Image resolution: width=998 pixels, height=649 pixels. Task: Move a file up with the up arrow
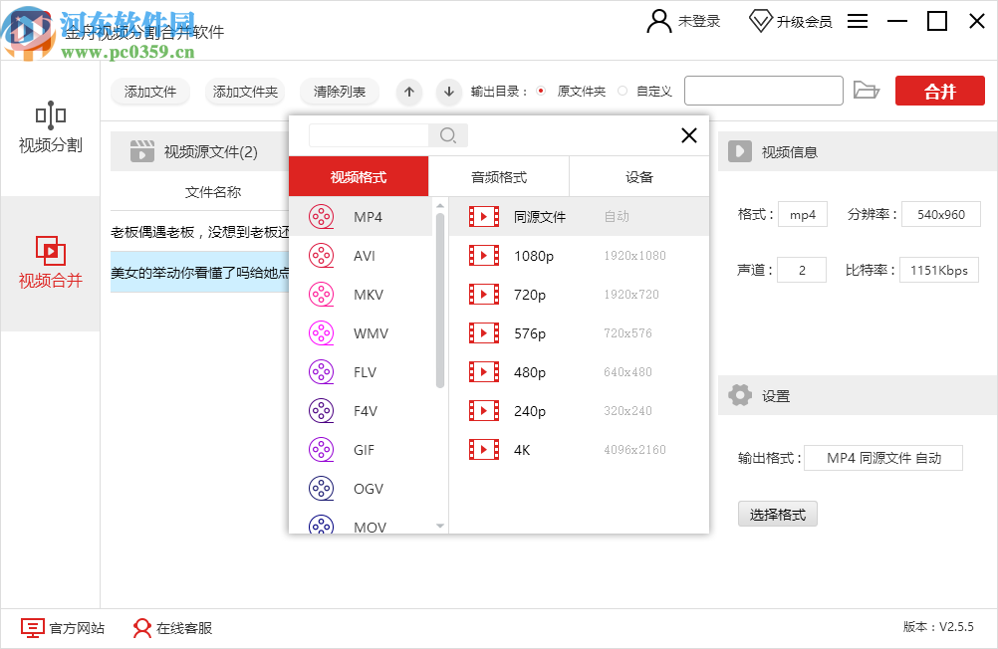click(x=408, y=92)
